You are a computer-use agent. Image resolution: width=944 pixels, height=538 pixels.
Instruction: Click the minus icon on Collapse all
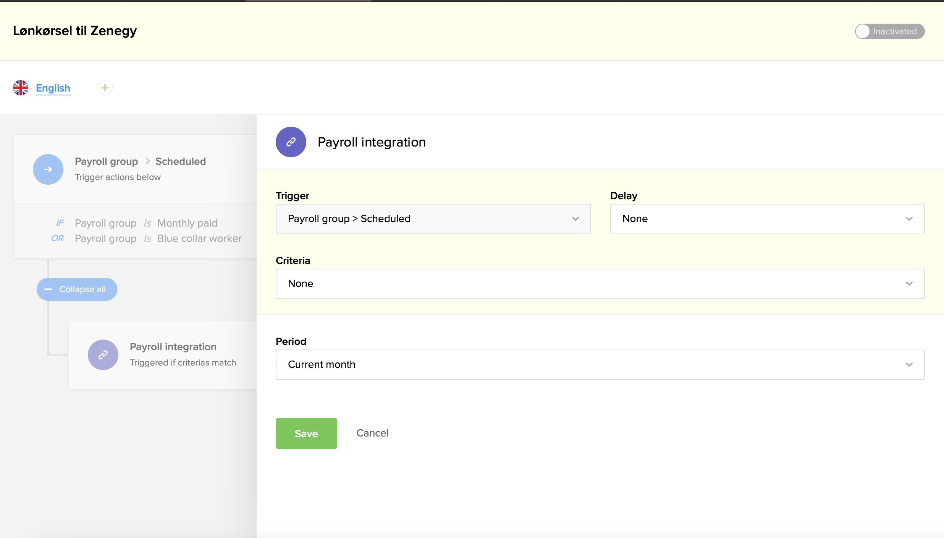coord(48,289)
